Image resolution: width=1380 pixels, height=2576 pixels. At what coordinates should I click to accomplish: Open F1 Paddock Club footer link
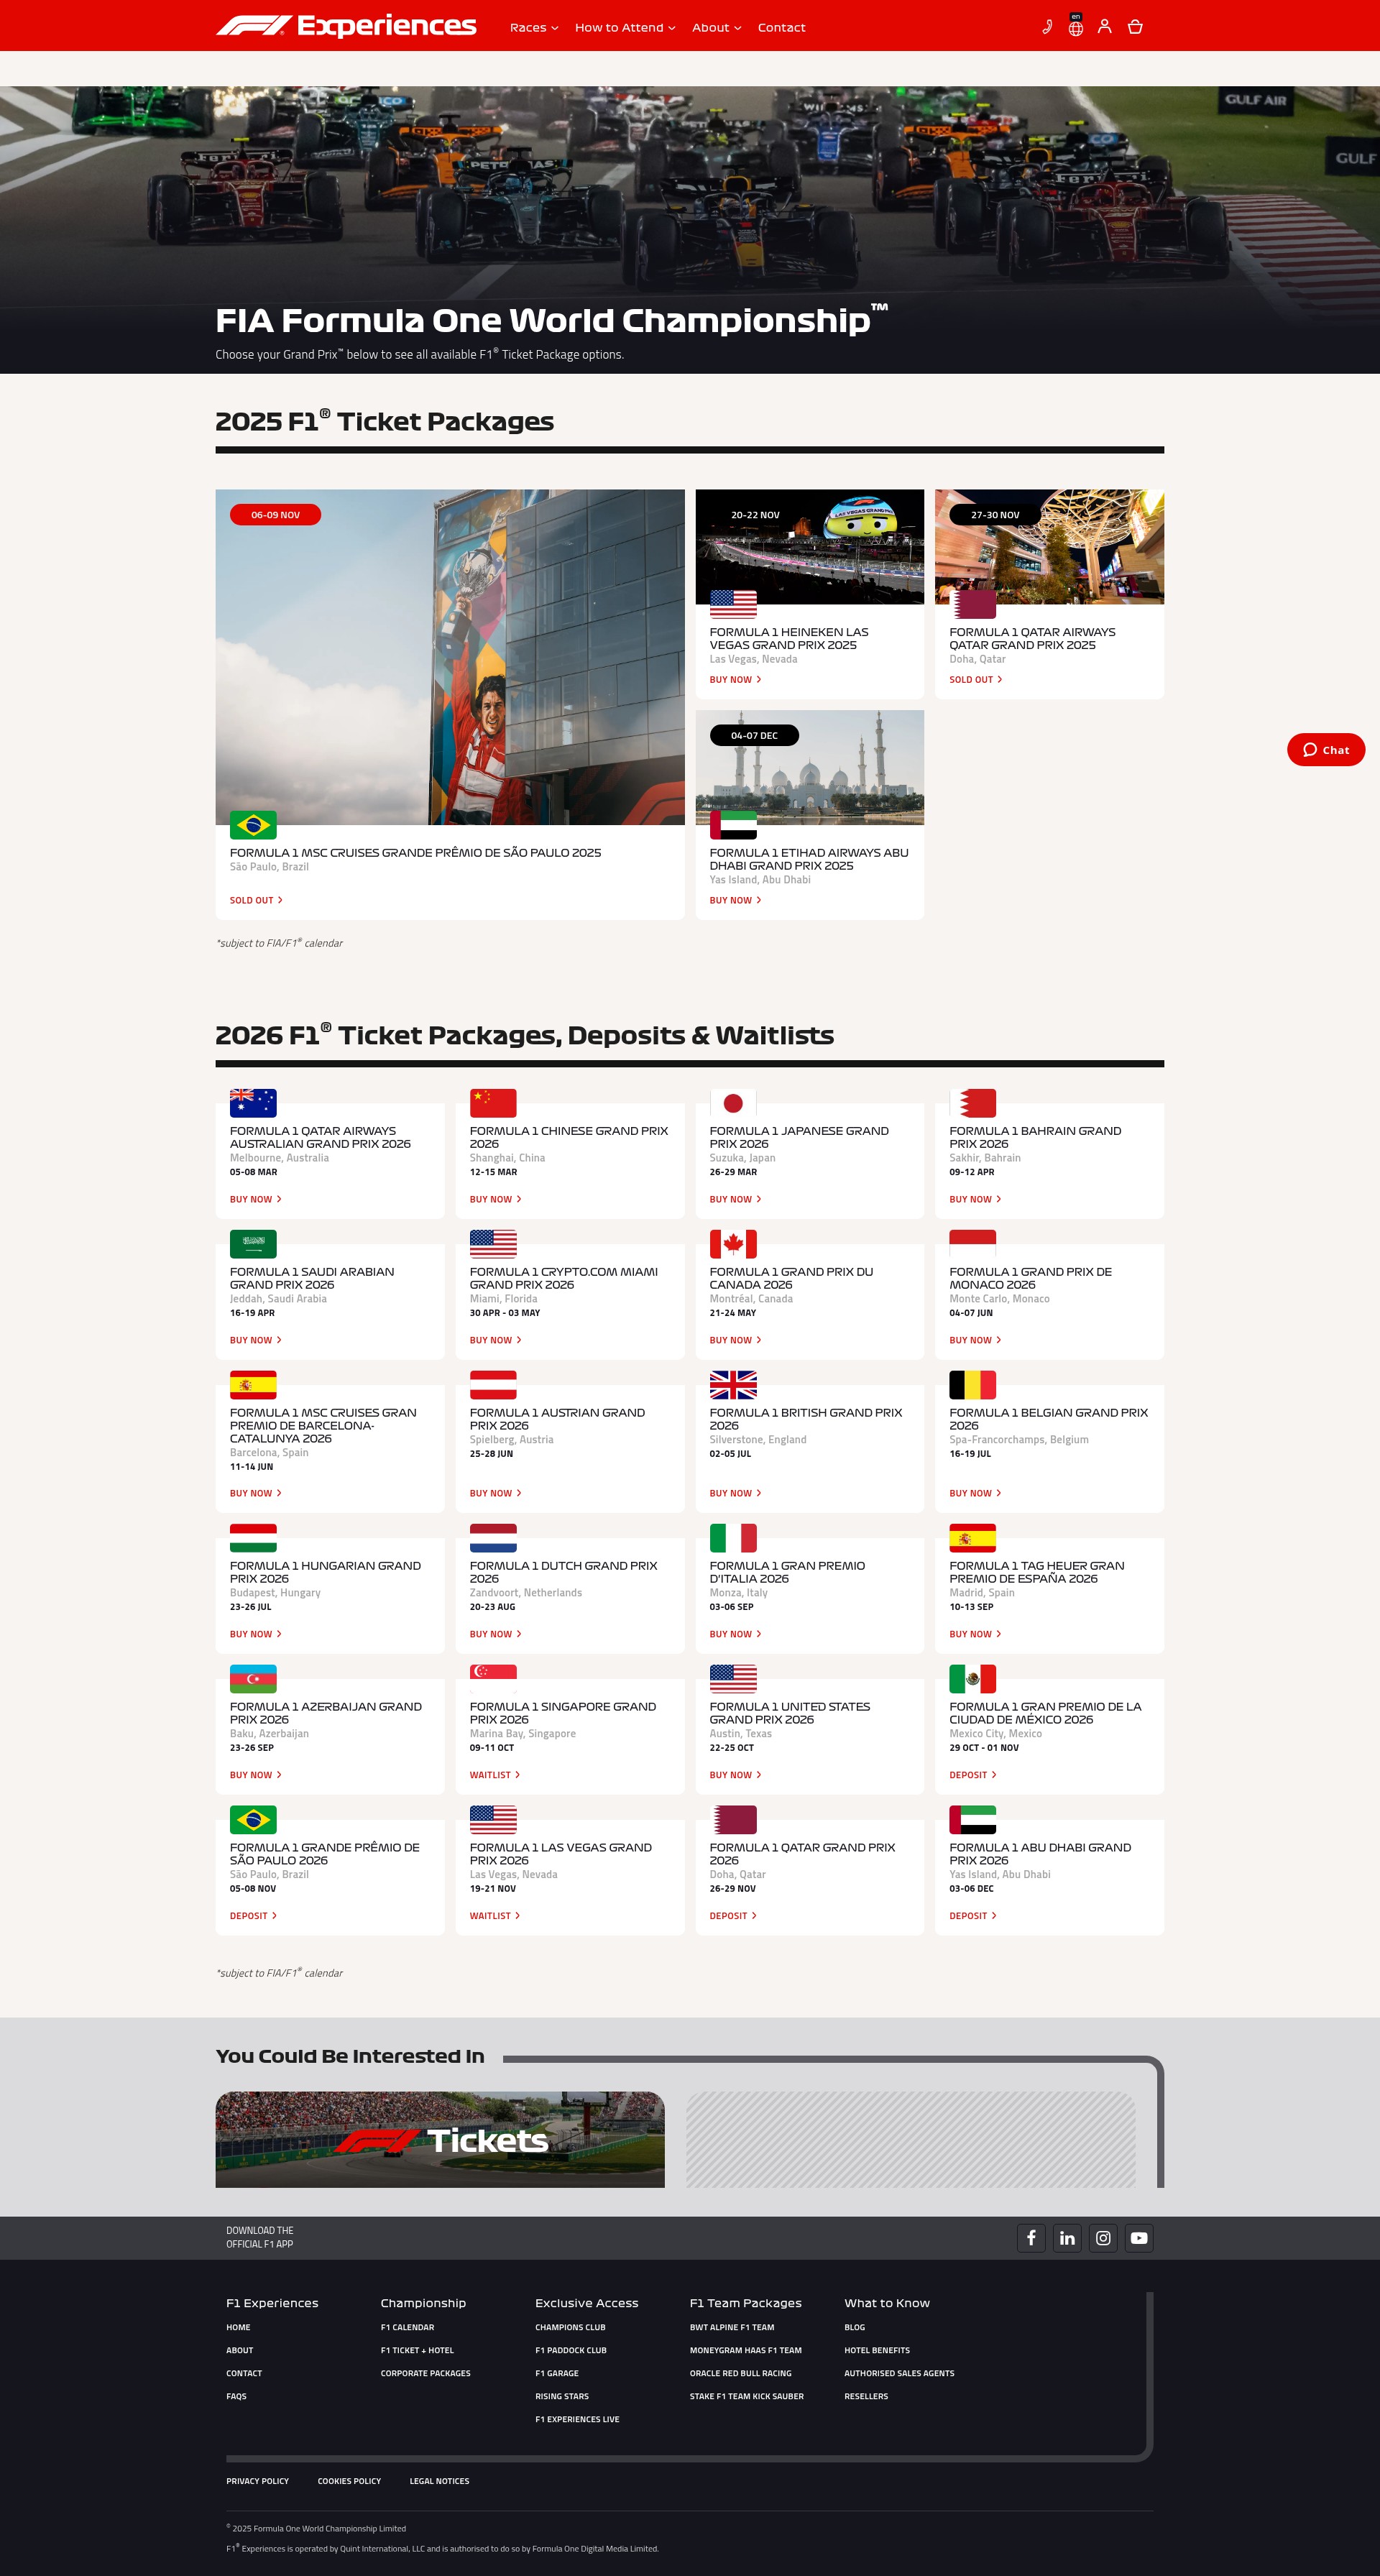click(571, 2350)
